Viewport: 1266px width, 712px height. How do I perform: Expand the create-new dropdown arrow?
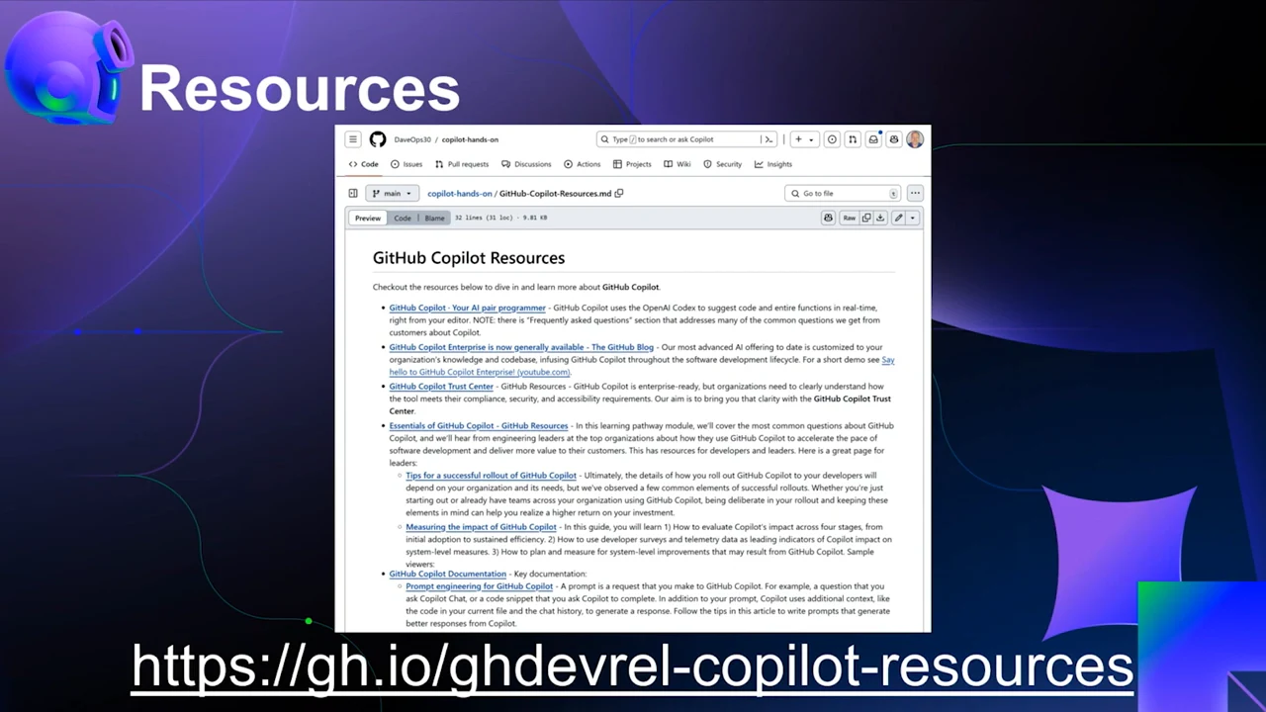pyautogui.click(x=811, y=139)
